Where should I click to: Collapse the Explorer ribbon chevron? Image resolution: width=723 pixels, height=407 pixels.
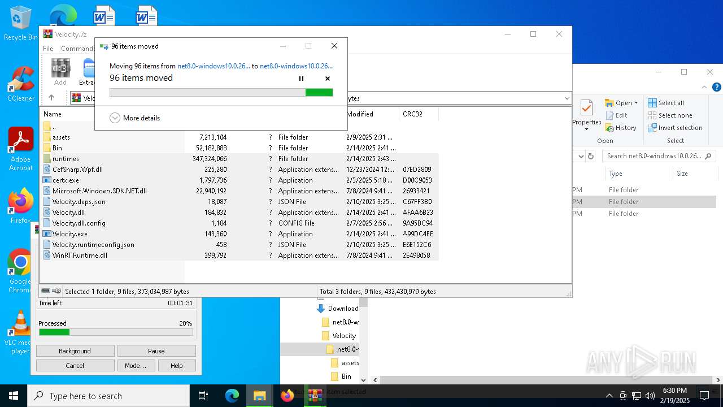[x=704, y=87]
